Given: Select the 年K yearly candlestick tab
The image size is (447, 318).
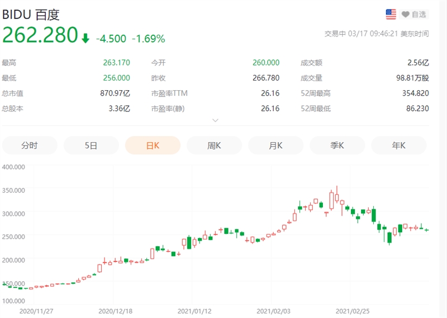Looking at the screenshot, I should [398, 146].
